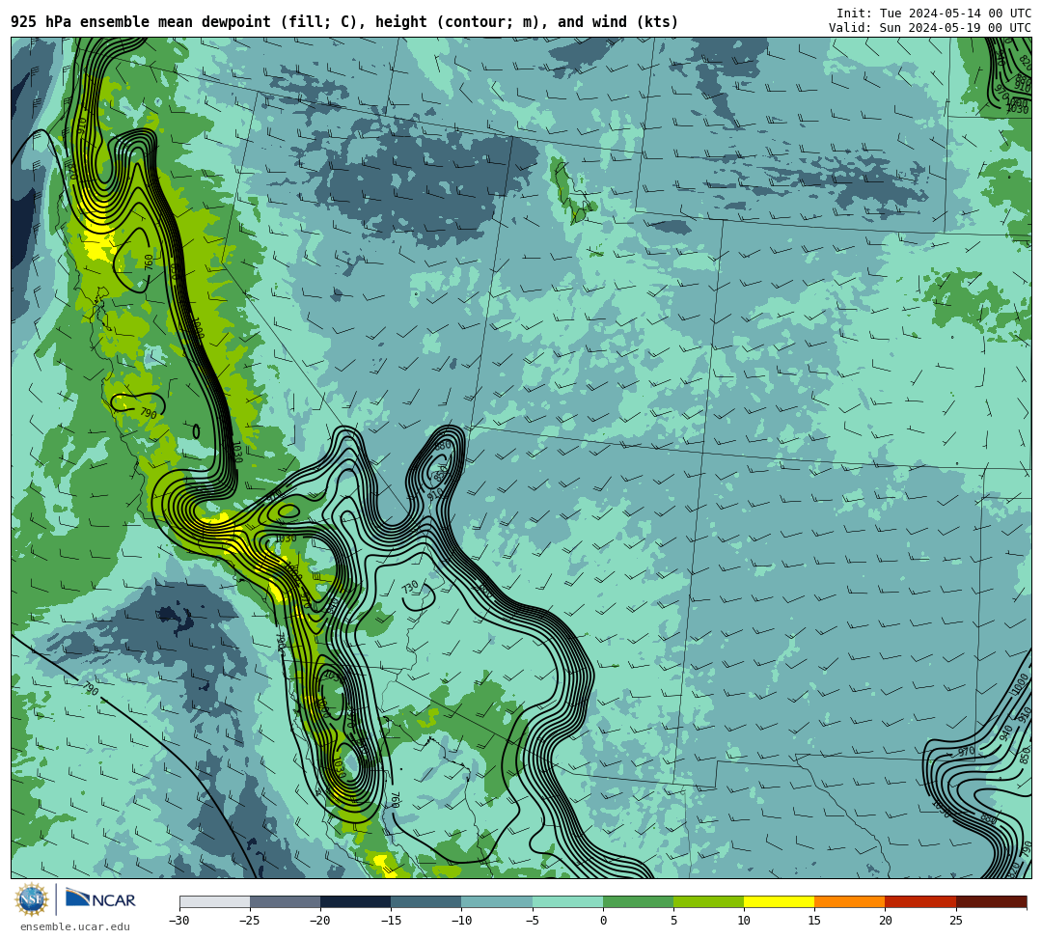
Task: Click the white -30 to -25 color swatch
Action: coord(214,901)
